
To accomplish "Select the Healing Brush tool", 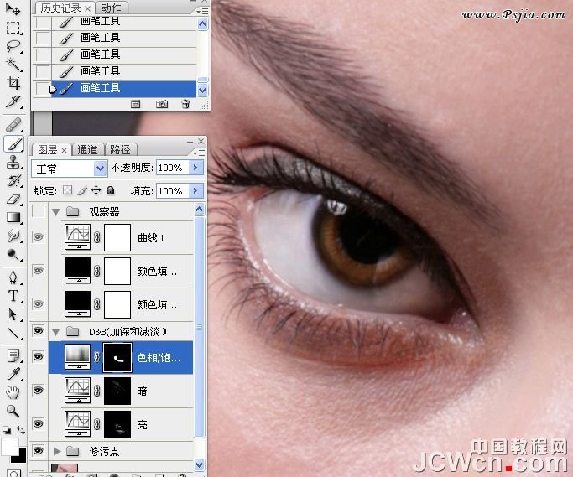I will click(13, 125).
